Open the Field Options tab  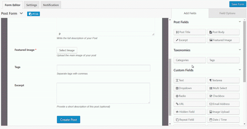227,13
